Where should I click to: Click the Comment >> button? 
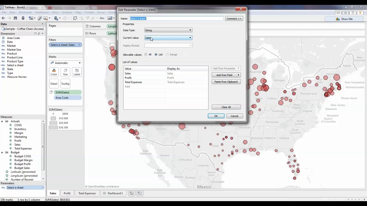coord(234,19)
